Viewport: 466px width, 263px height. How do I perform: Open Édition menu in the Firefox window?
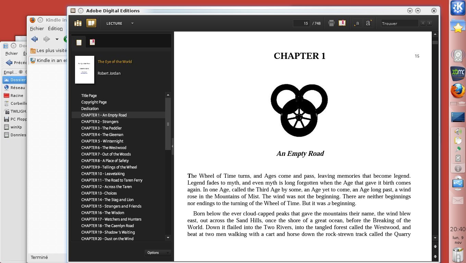[55, 29]
